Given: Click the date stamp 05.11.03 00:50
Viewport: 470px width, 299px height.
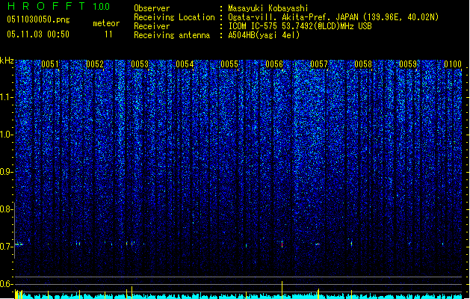Looking at the screenshot, I should pyautogui.click(x=38, y=34).
